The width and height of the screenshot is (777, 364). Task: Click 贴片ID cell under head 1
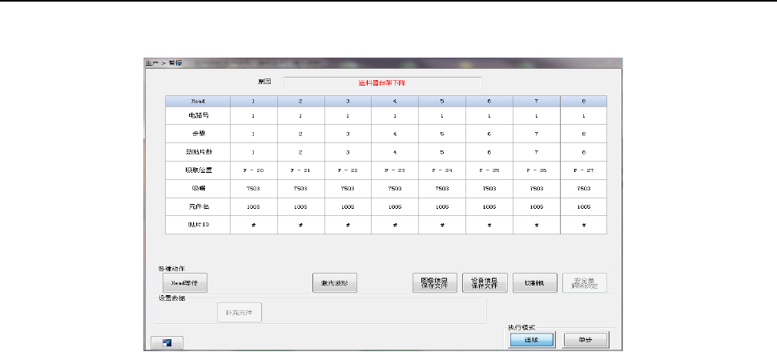(254, 225)
